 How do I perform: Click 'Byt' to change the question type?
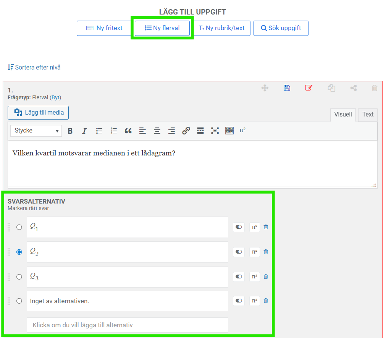[56, 97]
